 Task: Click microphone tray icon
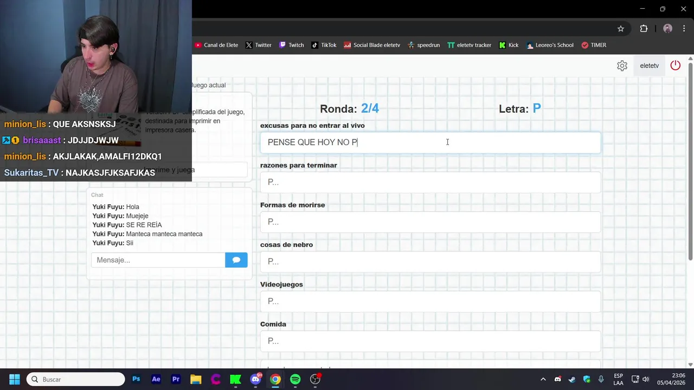click(x=601, y=379)
